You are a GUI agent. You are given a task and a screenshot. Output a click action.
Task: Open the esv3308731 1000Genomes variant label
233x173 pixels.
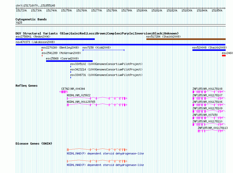(106, 75)
